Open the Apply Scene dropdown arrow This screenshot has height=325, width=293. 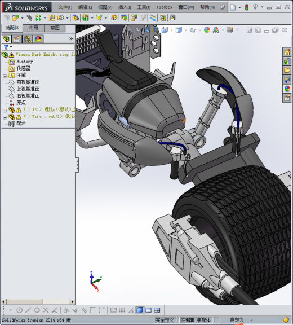click(223, 30)
